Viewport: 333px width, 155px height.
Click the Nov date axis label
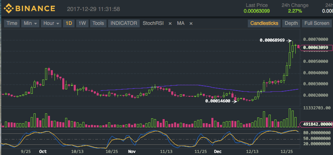pos(132,152)
